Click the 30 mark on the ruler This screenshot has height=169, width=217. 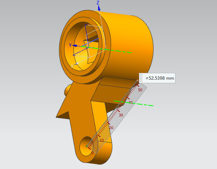pos(121,115)
